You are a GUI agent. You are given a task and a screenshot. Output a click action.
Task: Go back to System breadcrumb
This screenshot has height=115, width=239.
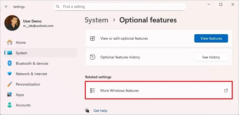[96, 20]
